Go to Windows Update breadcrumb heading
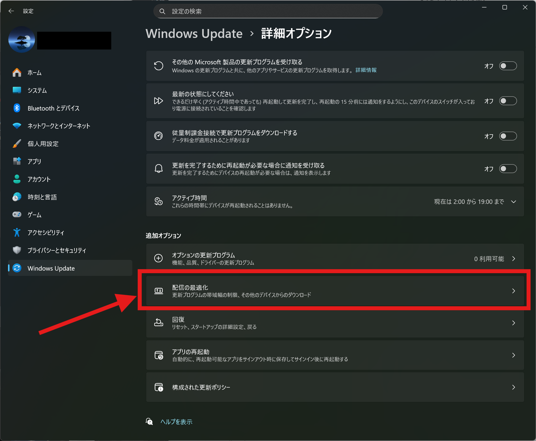This screenshot has height=441, width=536. coord(194,33)
